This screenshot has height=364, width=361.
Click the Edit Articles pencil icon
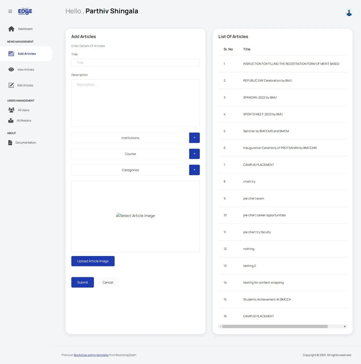tap(11, 85)
